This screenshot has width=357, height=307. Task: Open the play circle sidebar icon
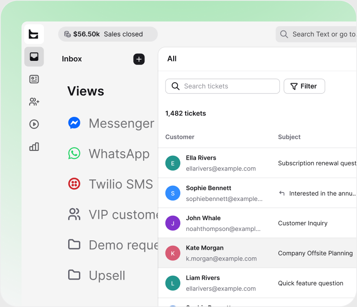[34, 124]
